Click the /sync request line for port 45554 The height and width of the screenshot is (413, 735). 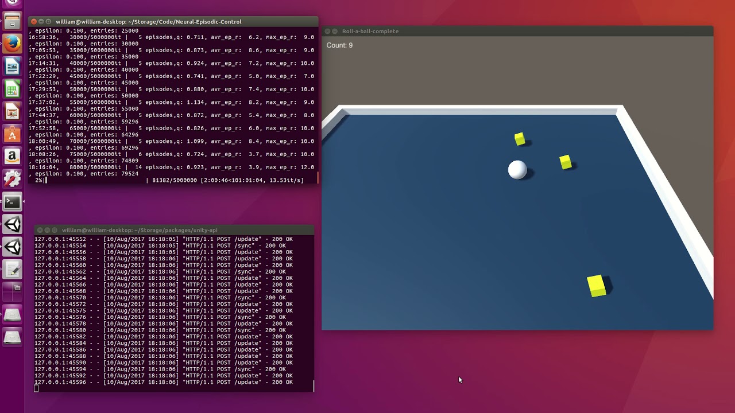coord(160,246)
